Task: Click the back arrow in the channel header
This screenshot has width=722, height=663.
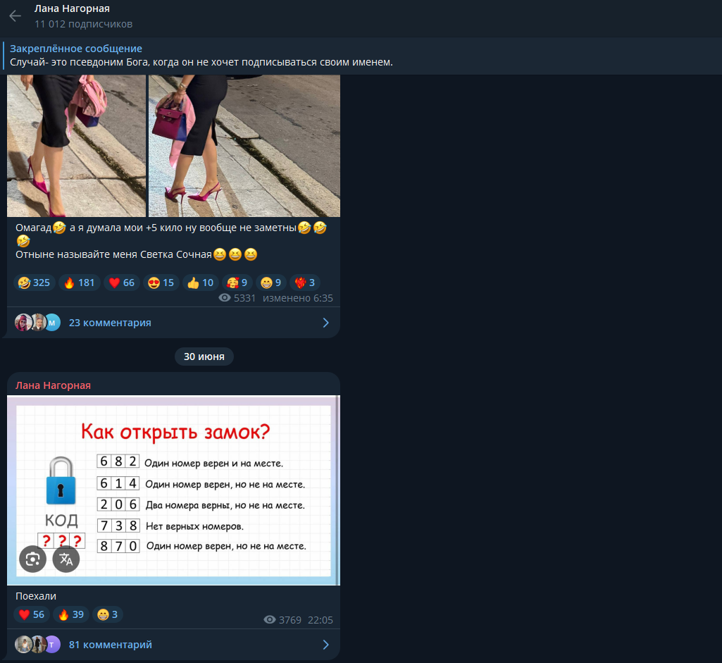Action: tap(15, 16)
